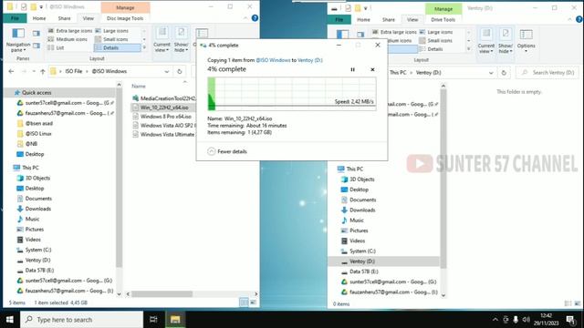Select This PC in left window sidebar
The height and width of the screenshot is (328, 584).
pos(30,168)
